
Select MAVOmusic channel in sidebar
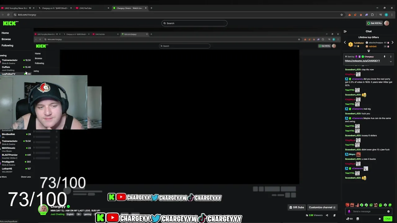(16, 149)
